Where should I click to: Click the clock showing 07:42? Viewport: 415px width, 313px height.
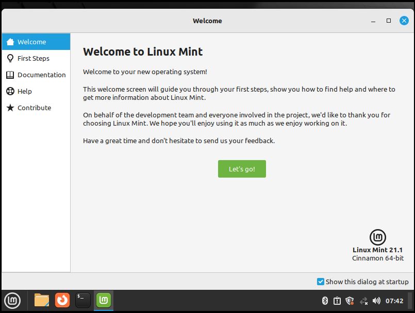394,301
